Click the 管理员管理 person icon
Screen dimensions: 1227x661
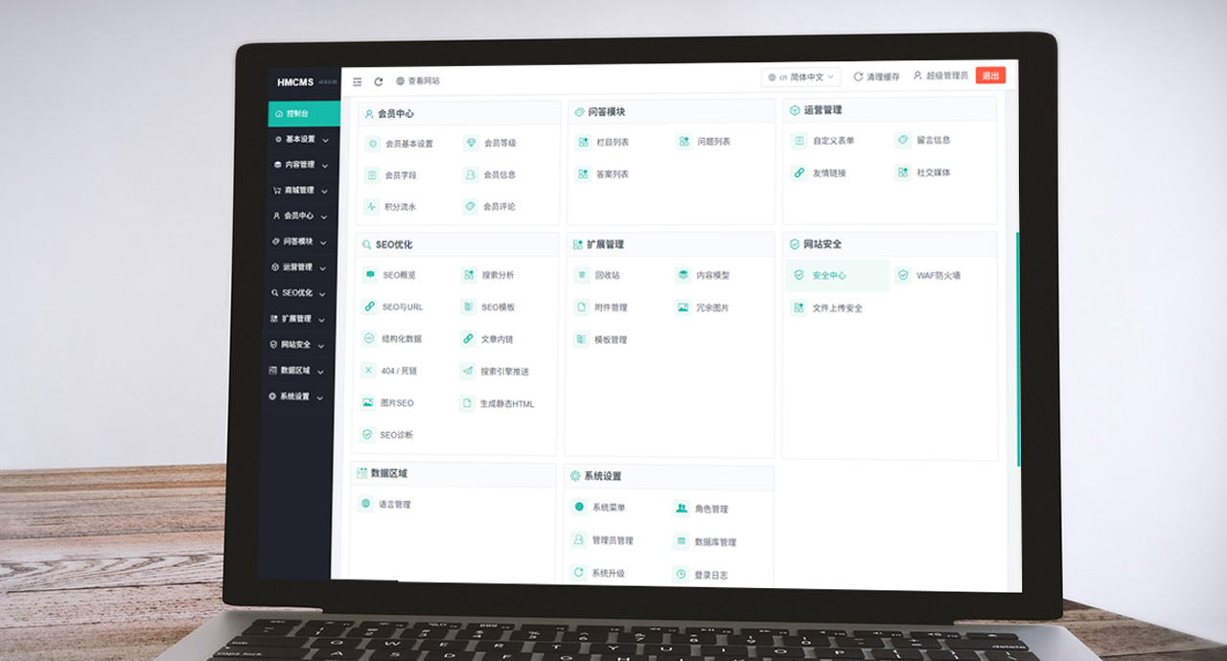point(578,539)
